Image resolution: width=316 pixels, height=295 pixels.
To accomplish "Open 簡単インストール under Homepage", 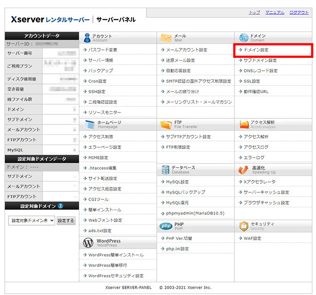I will (105, 210).
